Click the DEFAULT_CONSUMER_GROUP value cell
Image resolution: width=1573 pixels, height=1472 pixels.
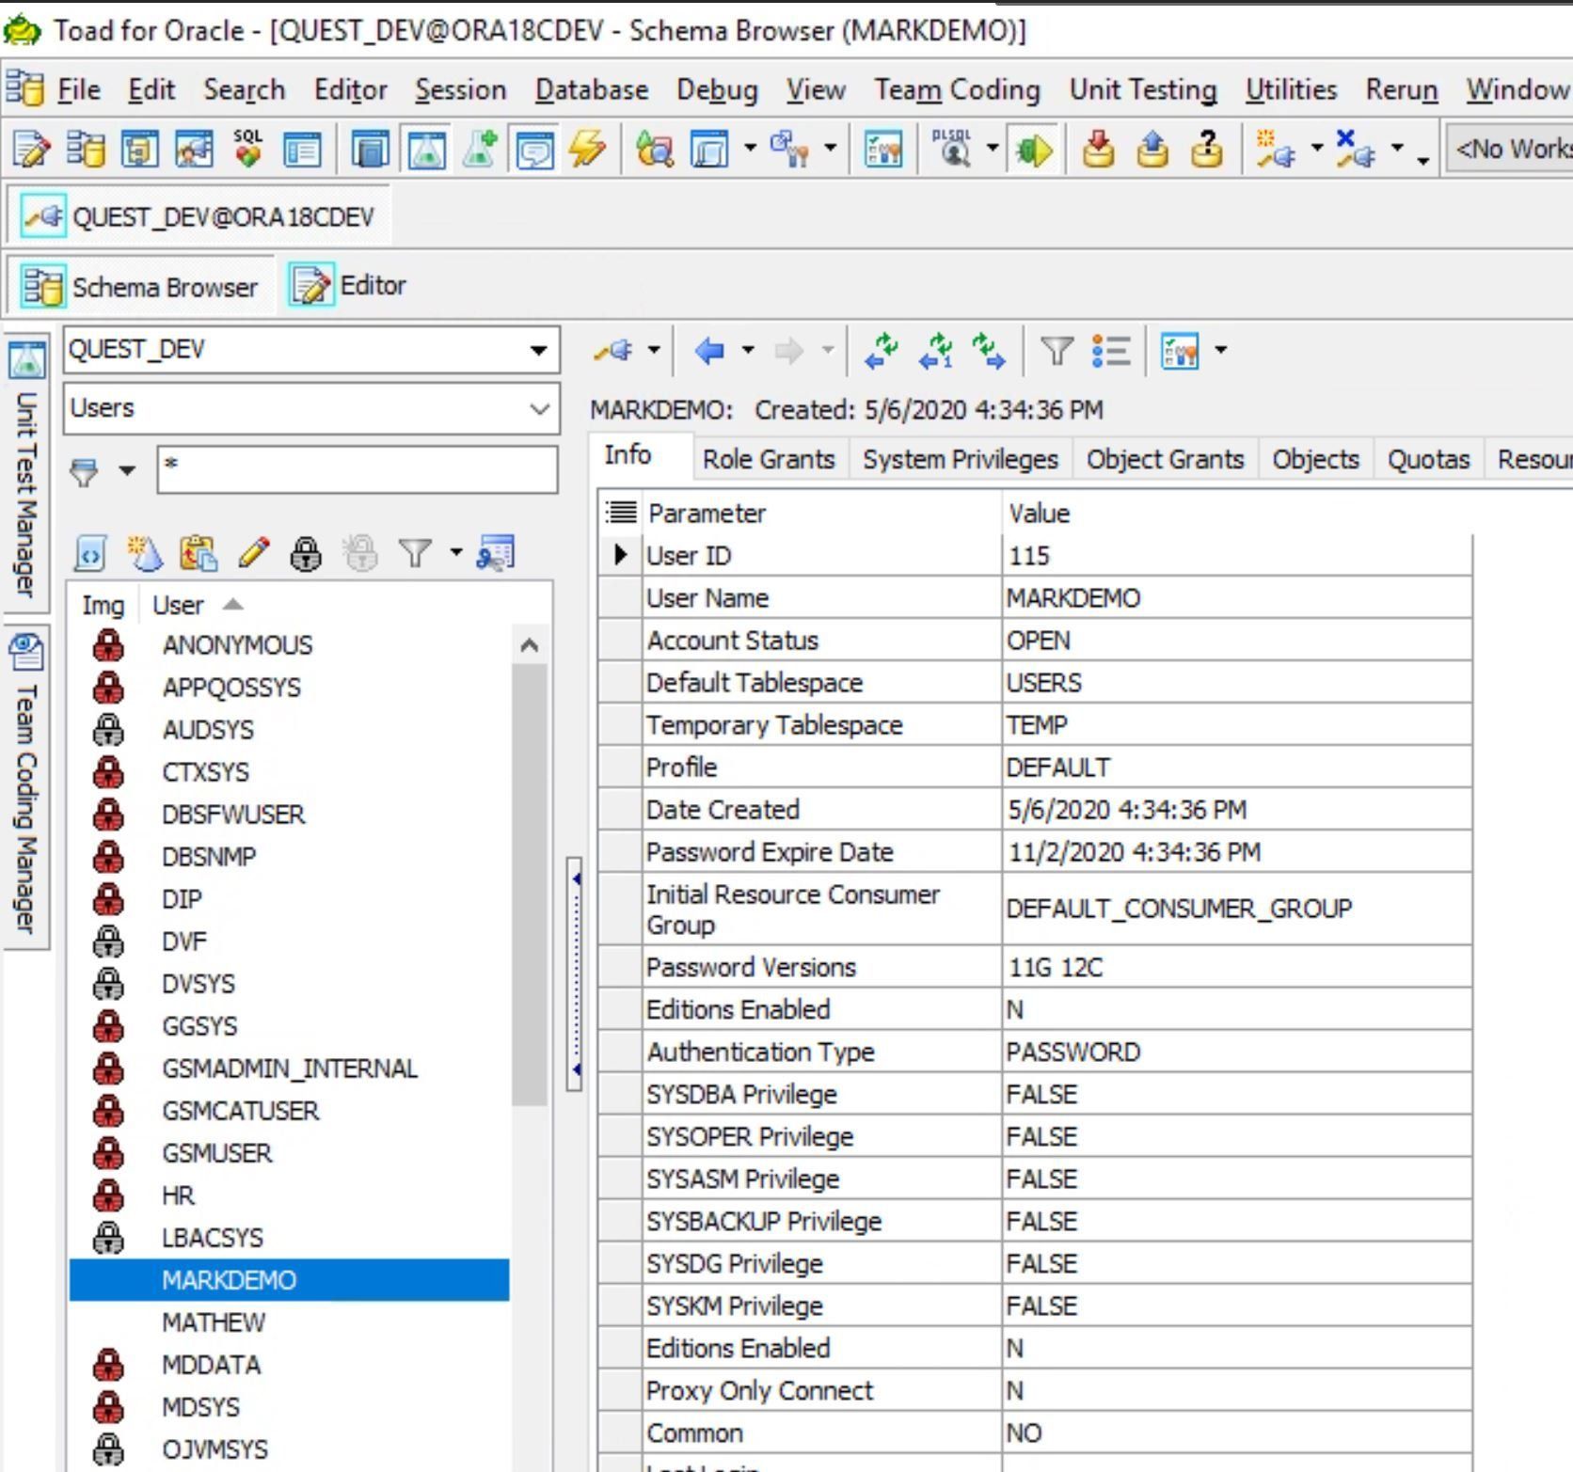pyautogui.click(x=1237, y=909)
